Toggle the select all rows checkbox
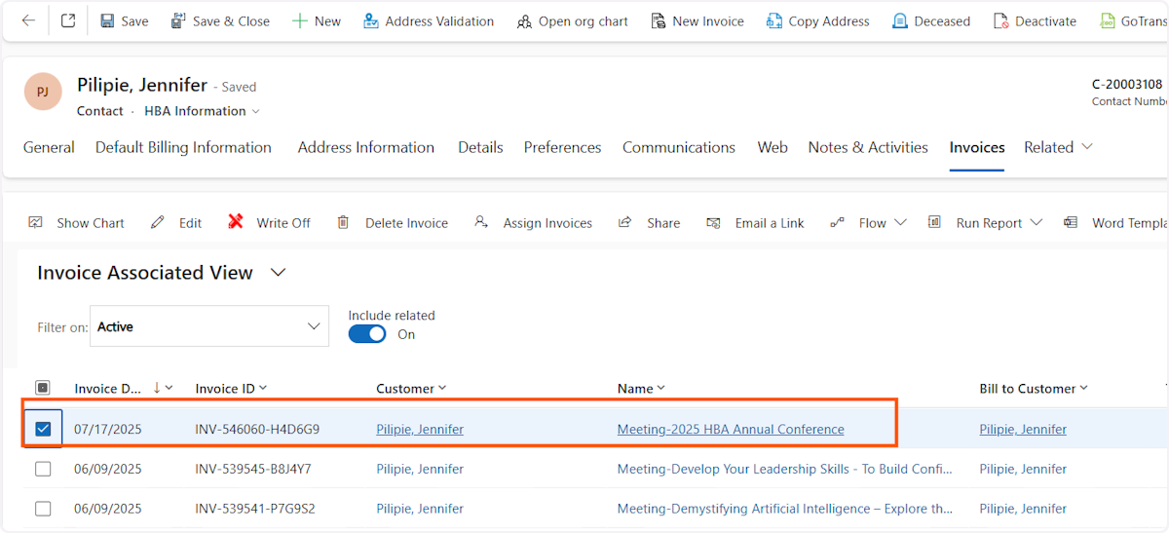The image size is (1169, 533). coord(43,388)
